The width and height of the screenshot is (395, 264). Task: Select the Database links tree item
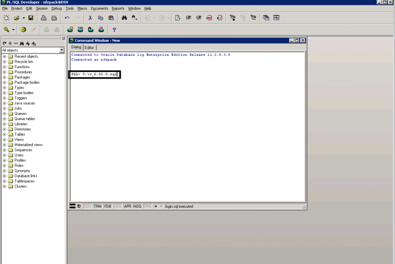pos(26,176)
